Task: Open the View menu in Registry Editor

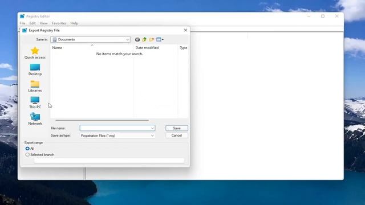Action: (43, 23)
